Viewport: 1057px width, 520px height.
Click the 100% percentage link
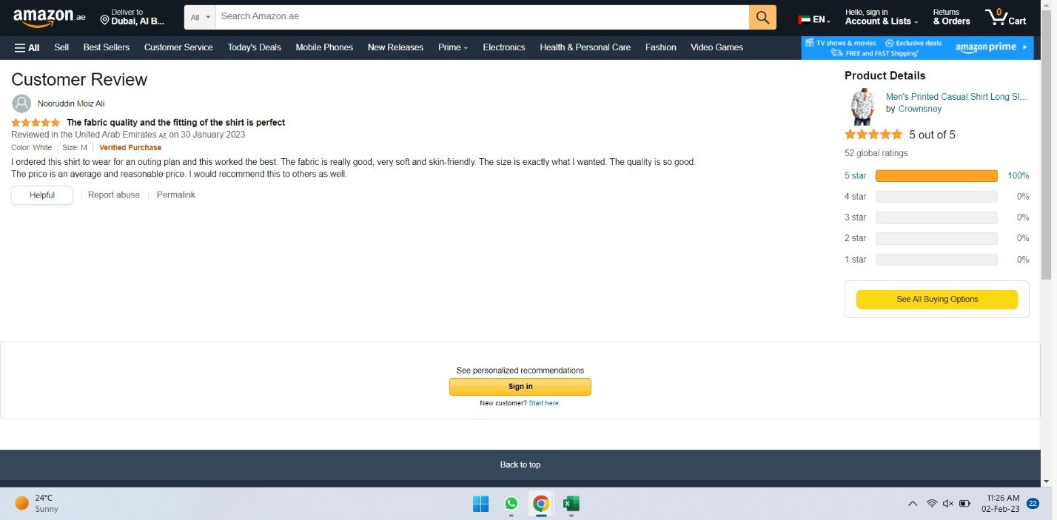(x=1019, y=176)
